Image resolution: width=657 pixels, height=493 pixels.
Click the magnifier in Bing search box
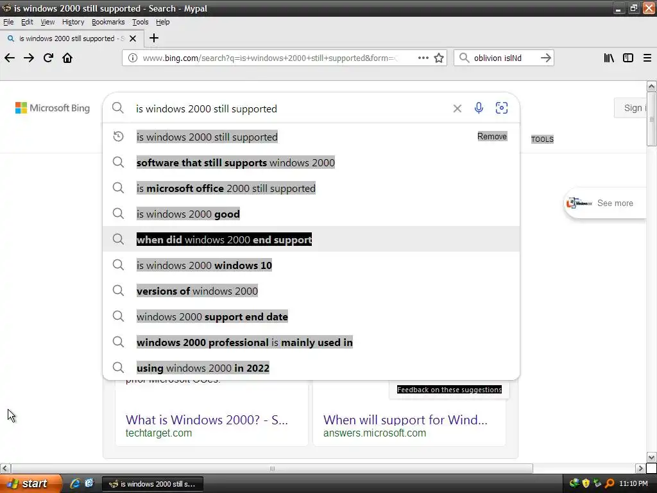[118, 108]
